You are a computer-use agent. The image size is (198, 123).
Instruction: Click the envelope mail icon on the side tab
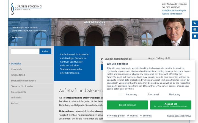click(195, 30)
